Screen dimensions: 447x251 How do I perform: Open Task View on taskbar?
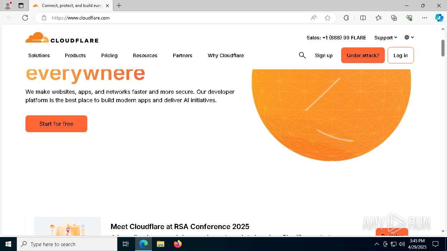(x=126, y=244)
